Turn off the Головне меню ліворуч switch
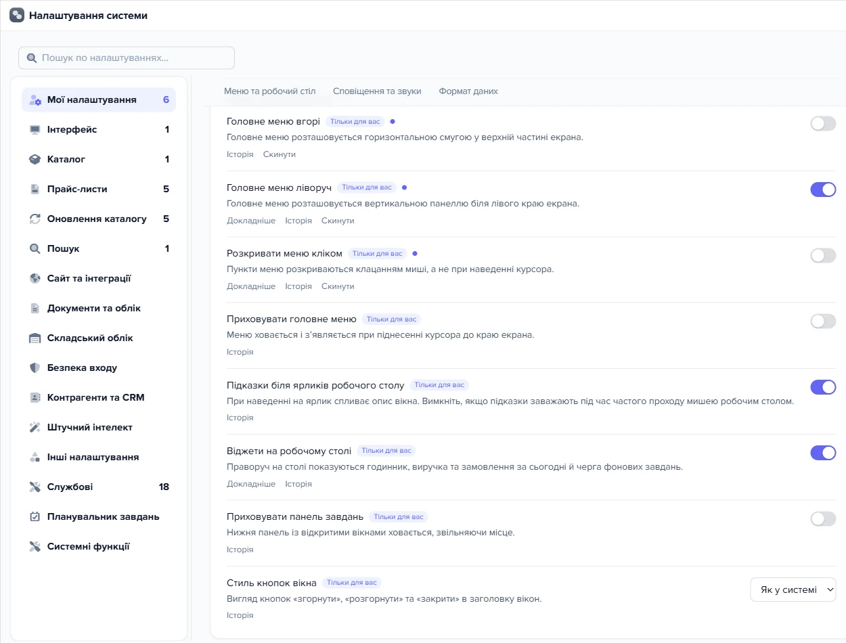The height and width of the screenshot is (643, 846). click(x=823, y=190)
